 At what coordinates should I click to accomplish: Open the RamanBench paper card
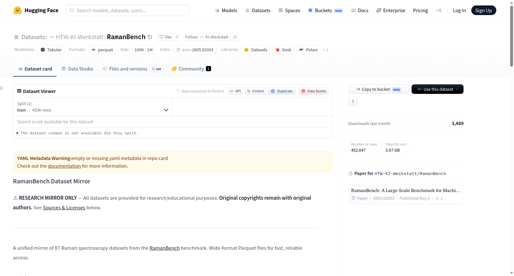(406, 194)
